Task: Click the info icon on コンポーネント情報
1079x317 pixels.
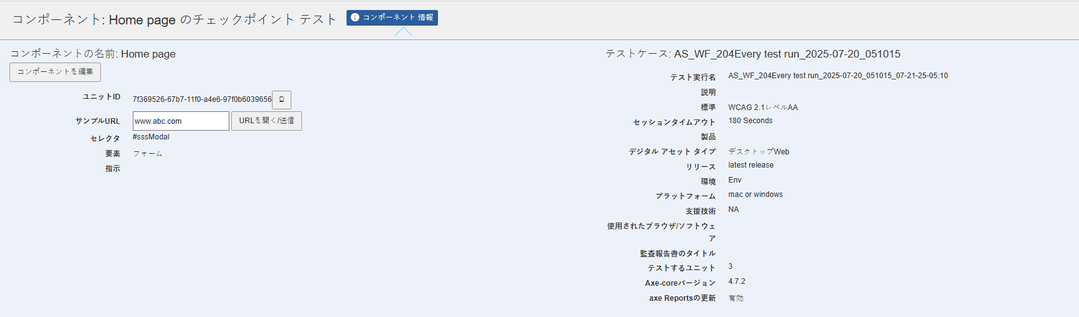Action: coord(355,18)
